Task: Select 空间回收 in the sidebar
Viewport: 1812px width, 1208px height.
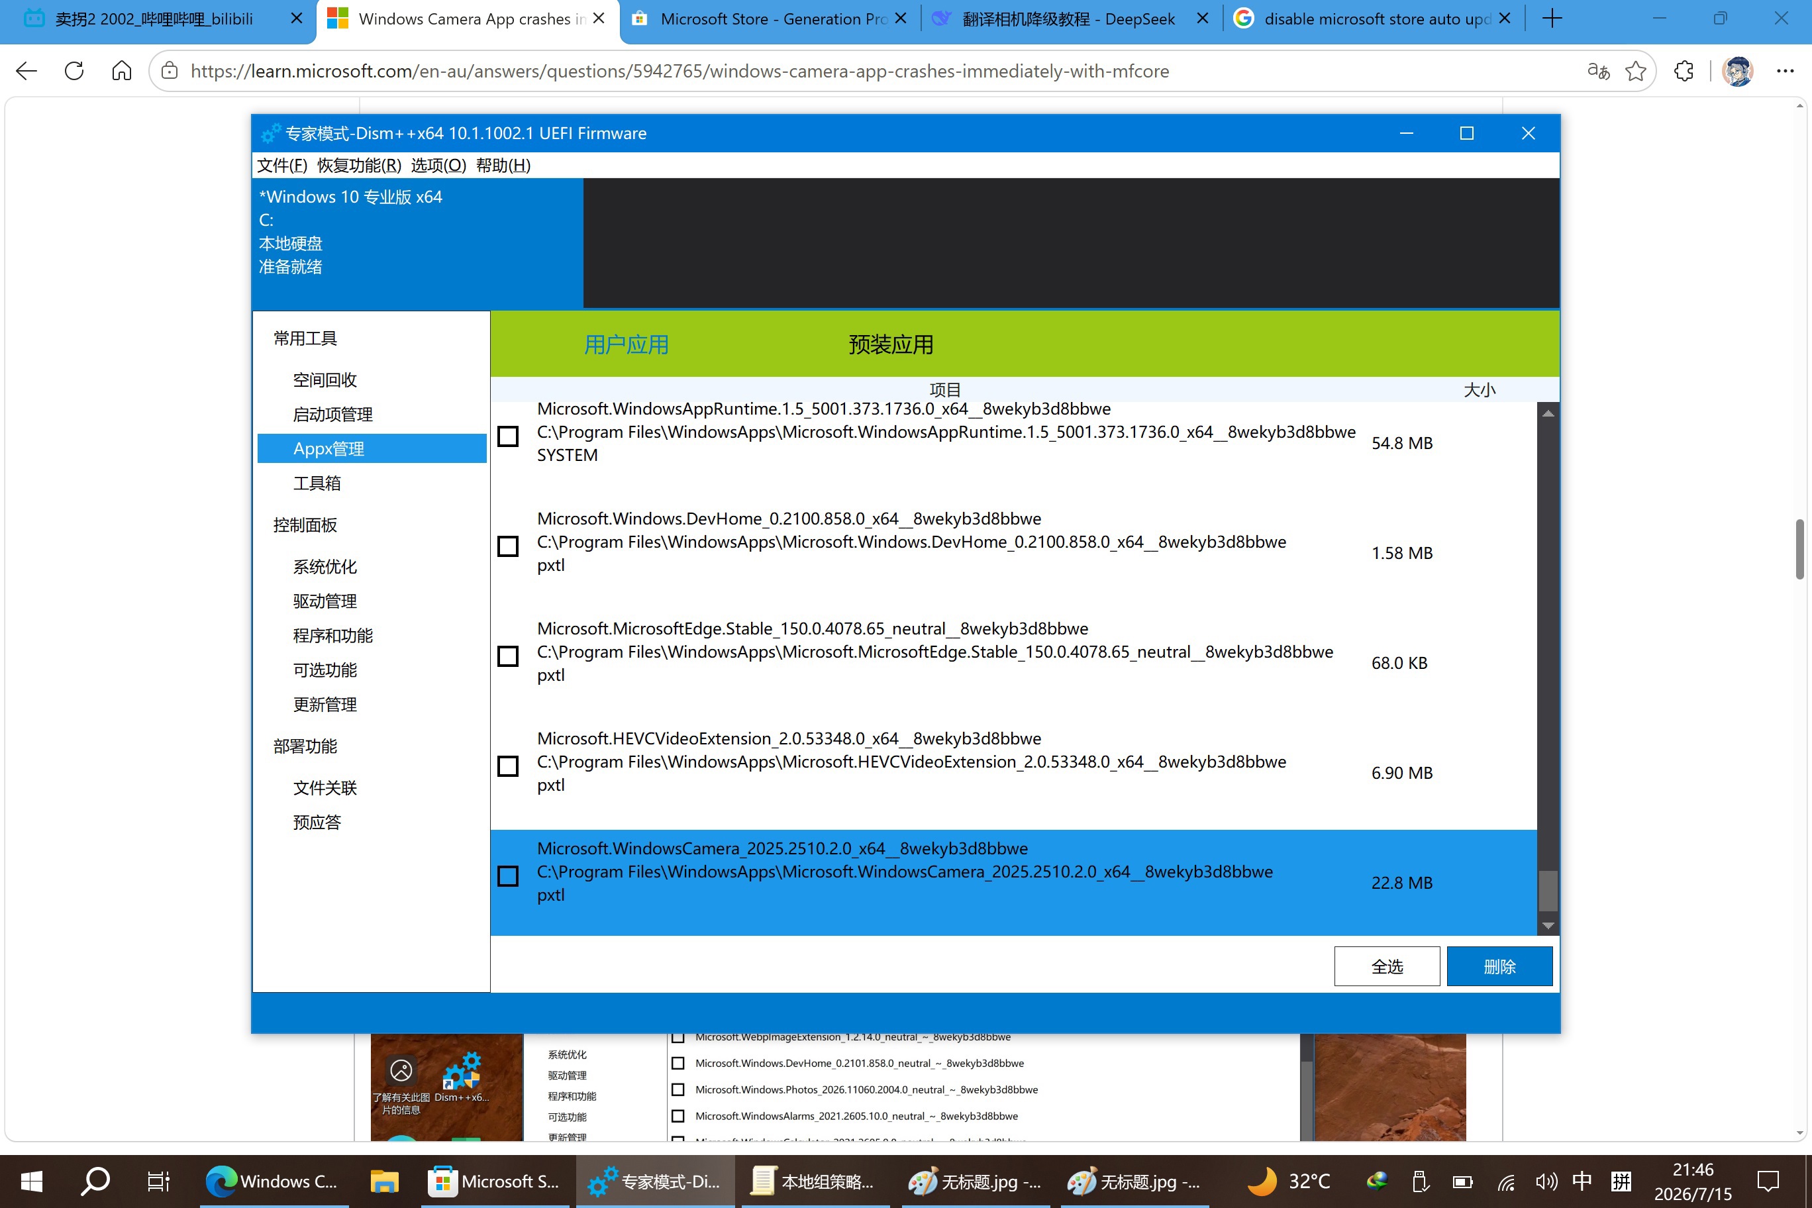Action: 325,379
